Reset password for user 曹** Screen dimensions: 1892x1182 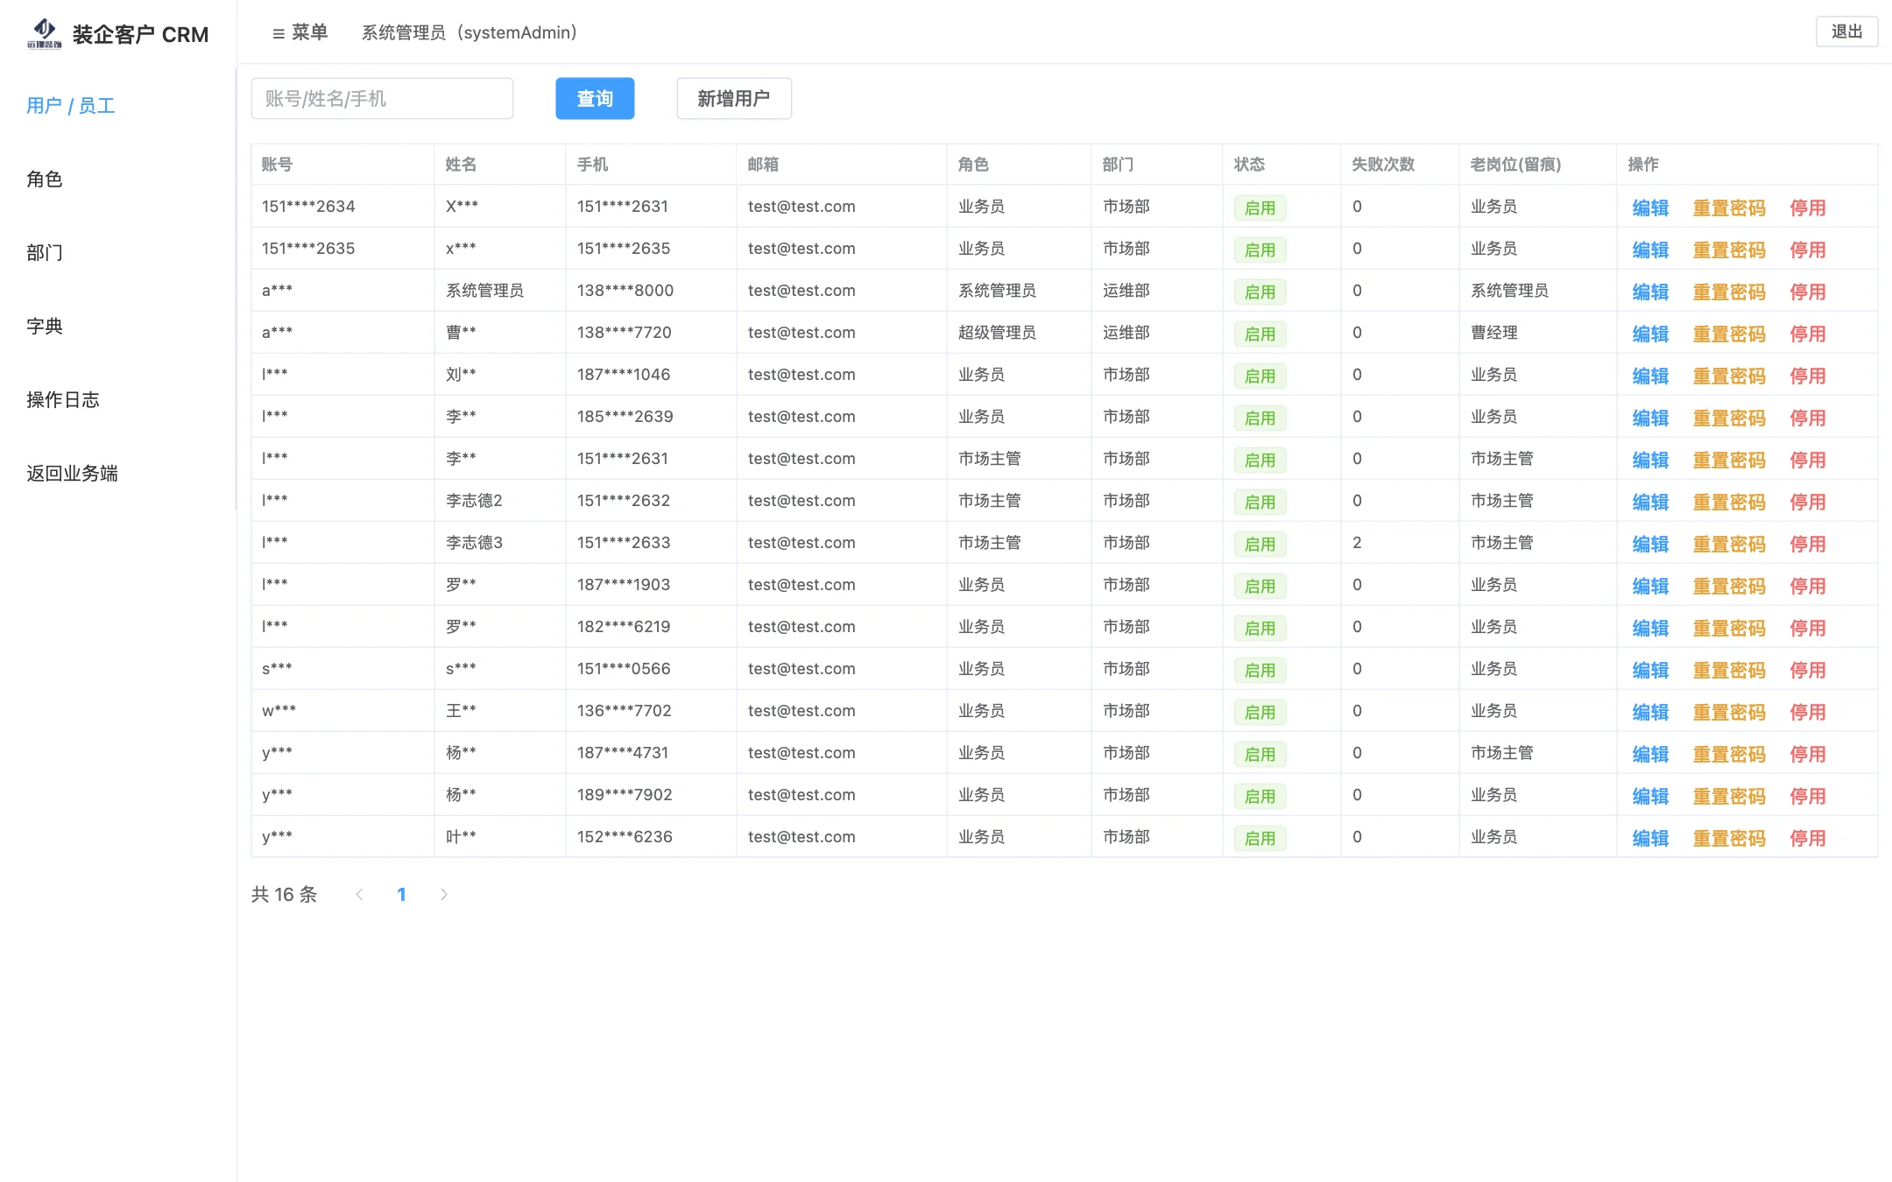[1729, 334]
